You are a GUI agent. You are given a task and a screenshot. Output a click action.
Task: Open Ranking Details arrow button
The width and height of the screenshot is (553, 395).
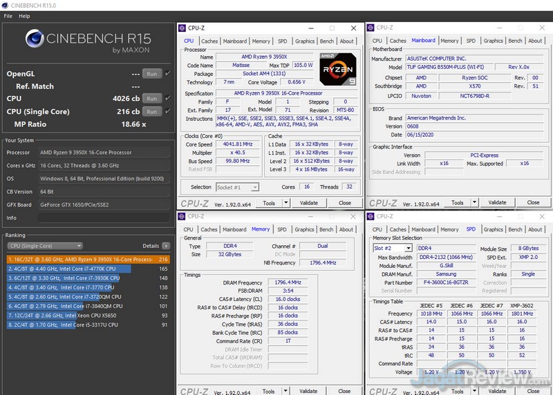click(167, 246)
